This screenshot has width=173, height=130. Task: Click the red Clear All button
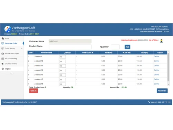click(x=34, y=91)
